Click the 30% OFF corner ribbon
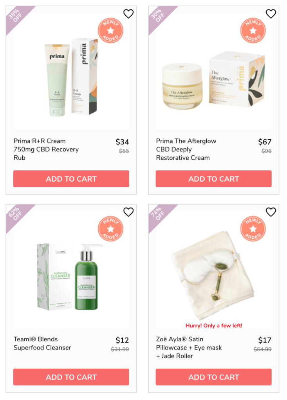The height and width of the screenshot is (400, 287). 159,16
